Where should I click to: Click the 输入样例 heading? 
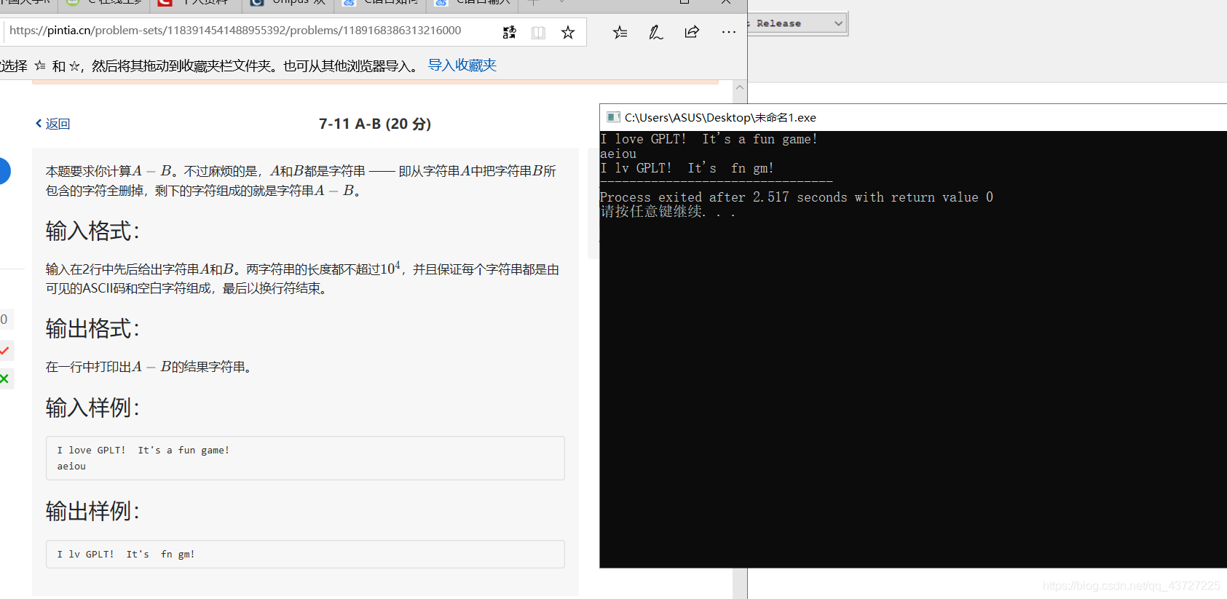[x=92, y=407]
